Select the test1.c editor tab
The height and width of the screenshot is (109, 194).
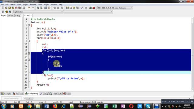click(28, 15)
